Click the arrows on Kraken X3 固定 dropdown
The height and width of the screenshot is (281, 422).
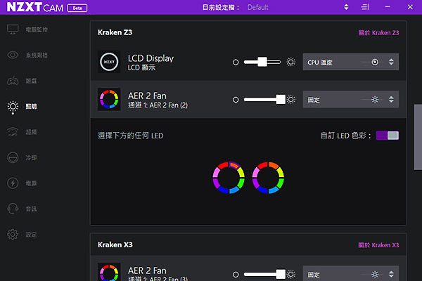[391, 274]
